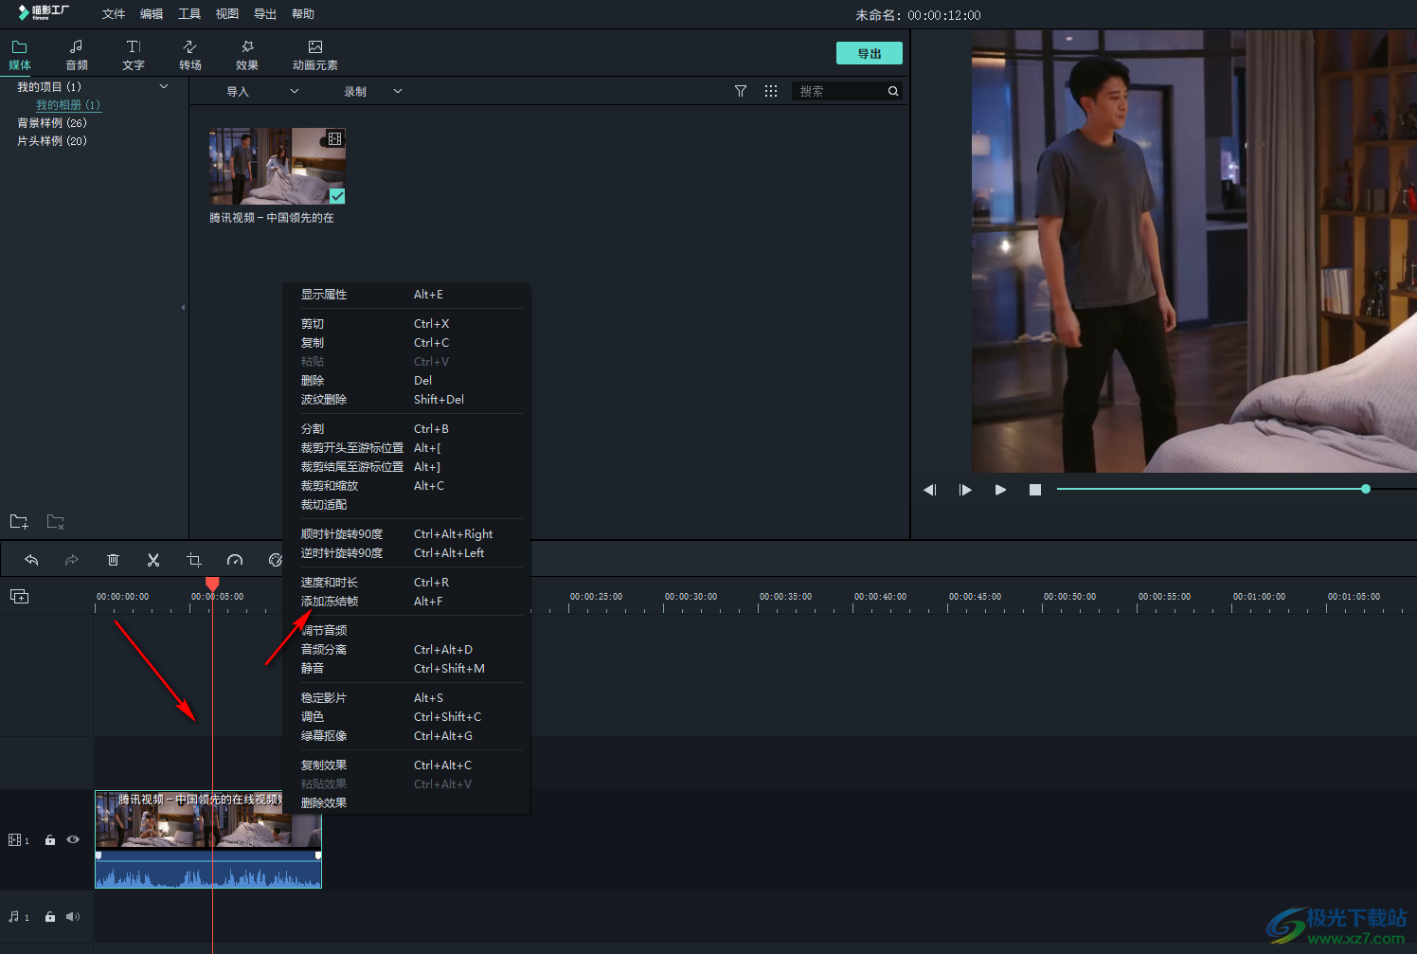Open the 转场 transitions tab

pyautogui.click(x=190, y=55)
